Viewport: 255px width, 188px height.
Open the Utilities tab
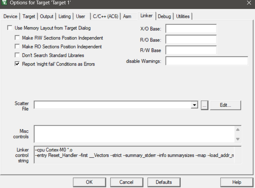183,16
